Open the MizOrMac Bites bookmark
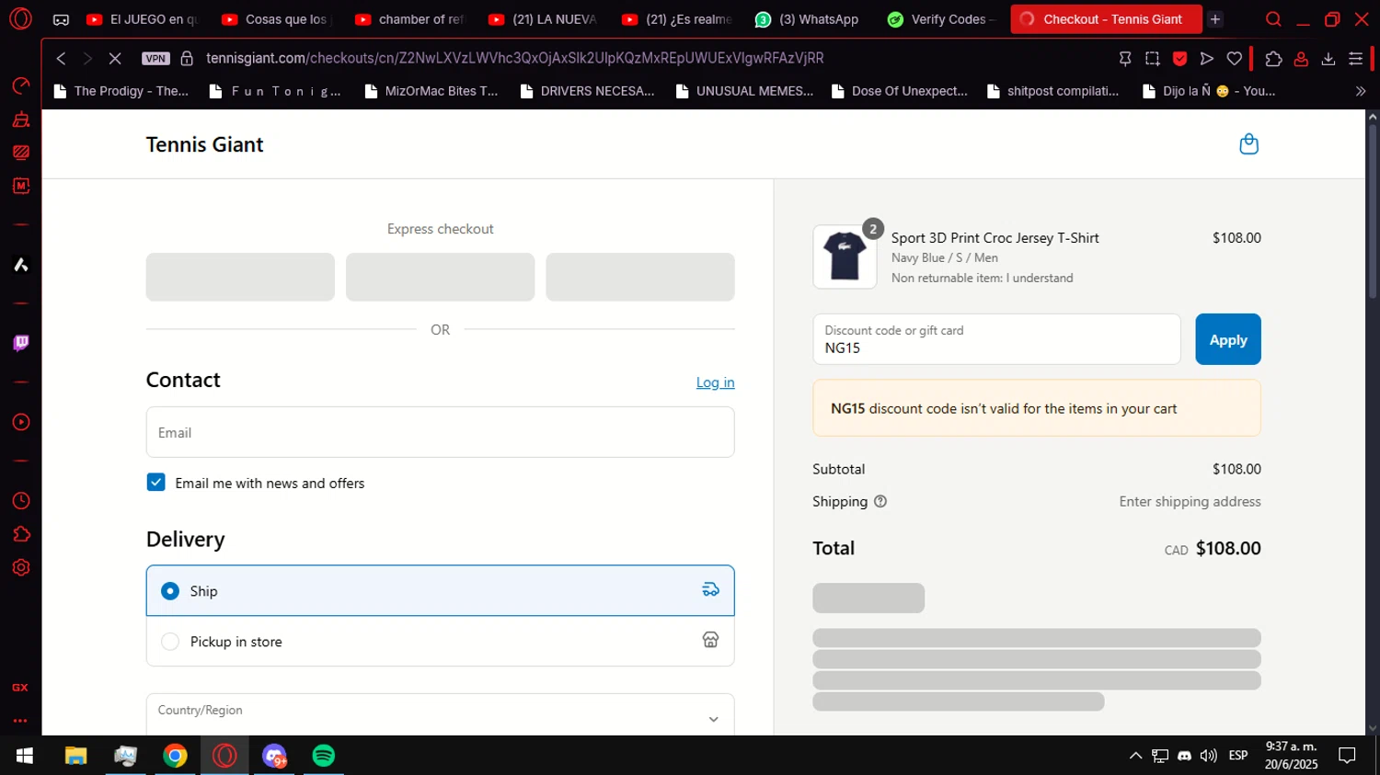1380x775 pixels. tap(431, 91)
